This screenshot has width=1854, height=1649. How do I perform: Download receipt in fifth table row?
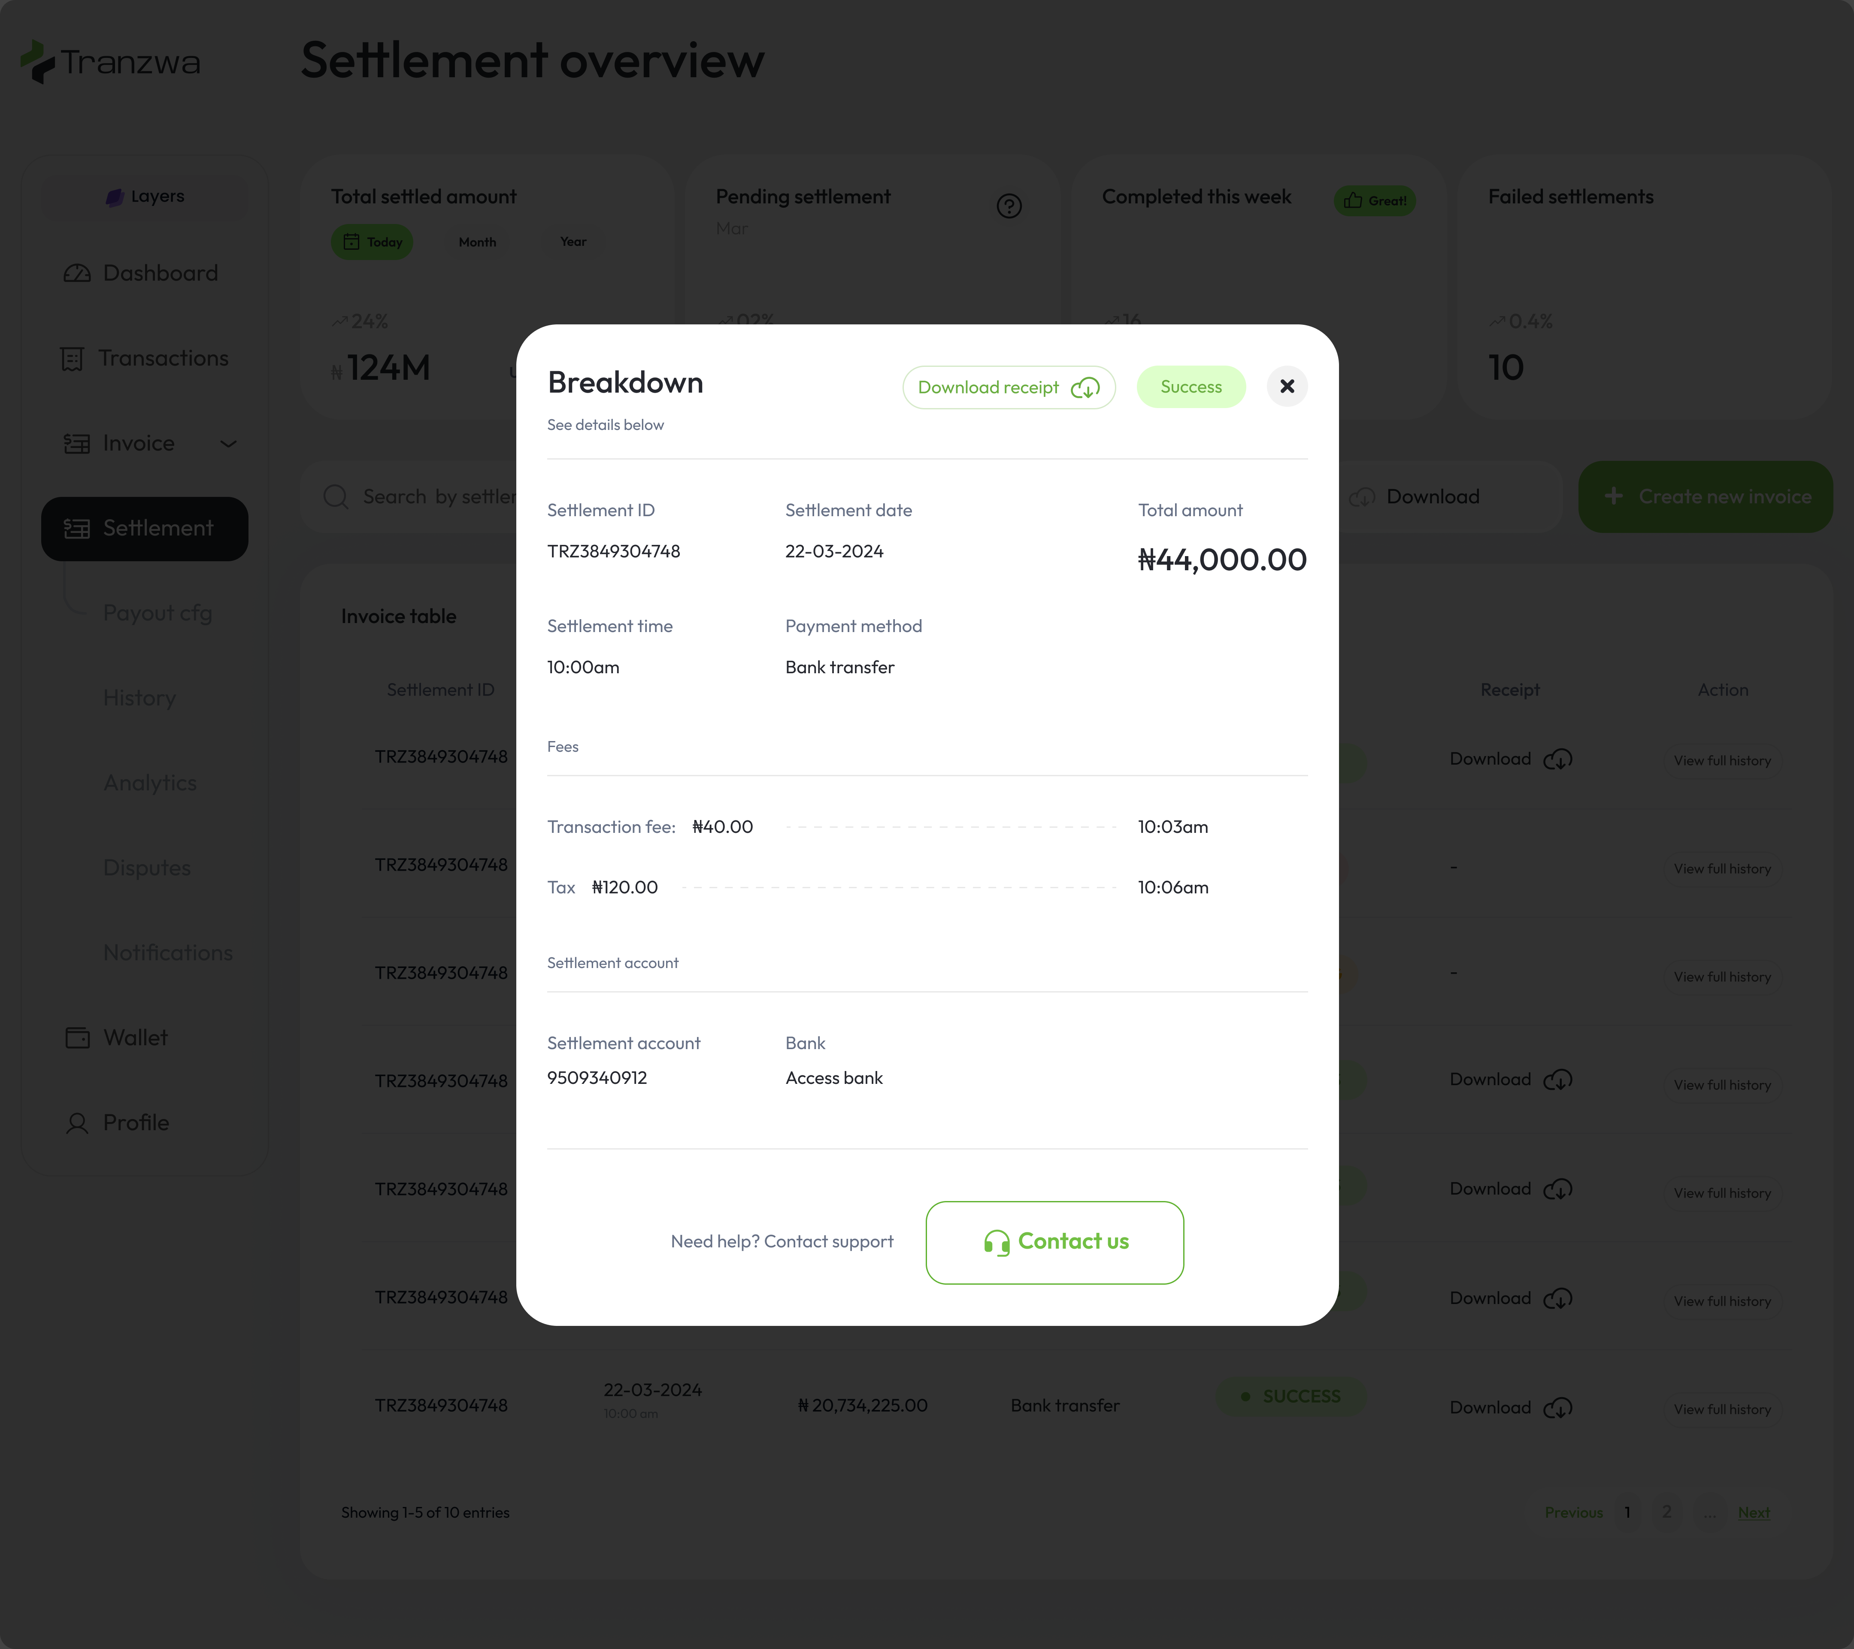click(1511, 1189)
